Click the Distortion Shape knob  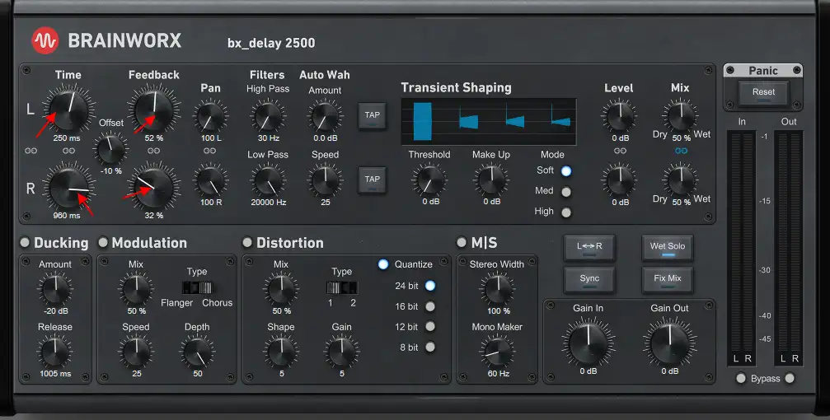(281, 352)
